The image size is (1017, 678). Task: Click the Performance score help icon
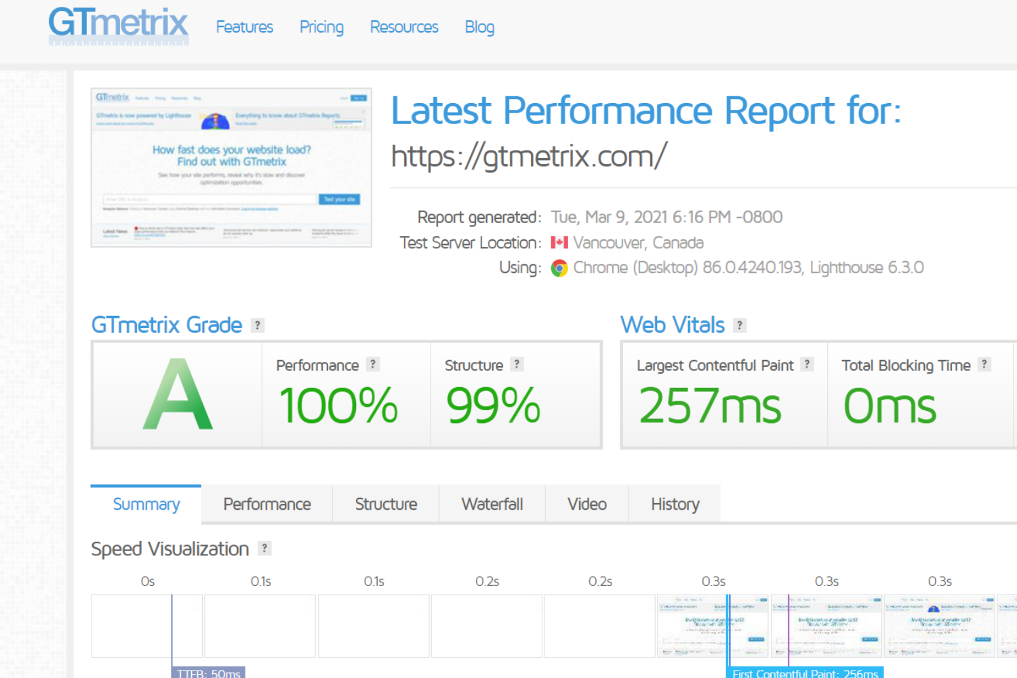[x=372, y=364]
